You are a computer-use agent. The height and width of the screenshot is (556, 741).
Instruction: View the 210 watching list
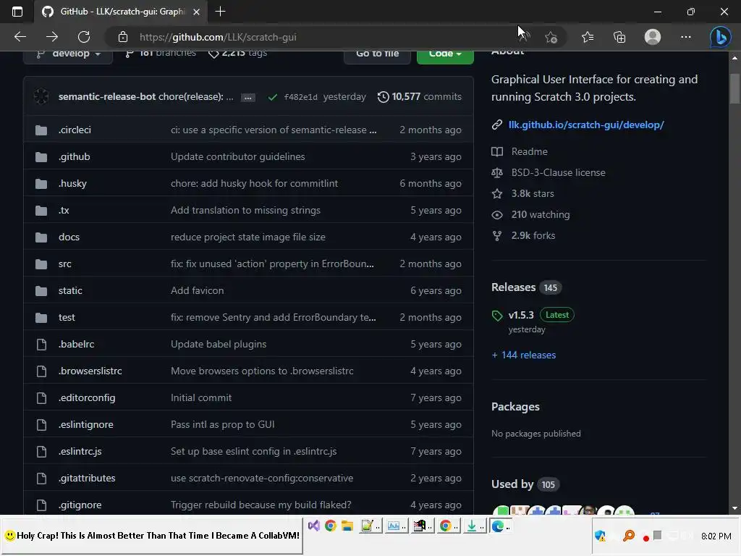(x=541, y=214)
